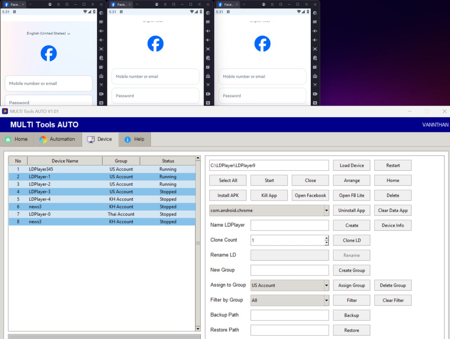Click scissors screenshot icon in rightmost emulator sidebar
This screenshot has width=450, height=339.
click(315, 85)
